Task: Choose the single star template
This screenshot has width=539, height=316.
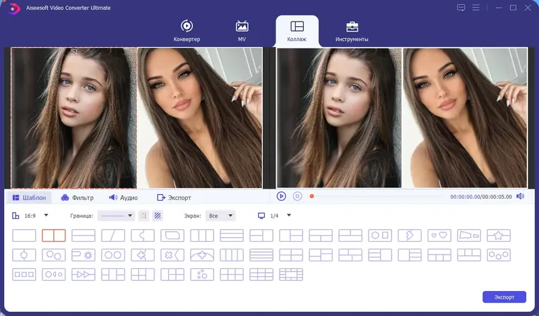Action: click(499, 236)
